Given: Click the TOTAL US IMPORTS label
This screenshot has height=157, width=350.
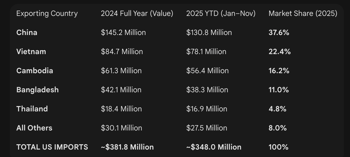Looking at the screenshot, I should pos(52,147).
